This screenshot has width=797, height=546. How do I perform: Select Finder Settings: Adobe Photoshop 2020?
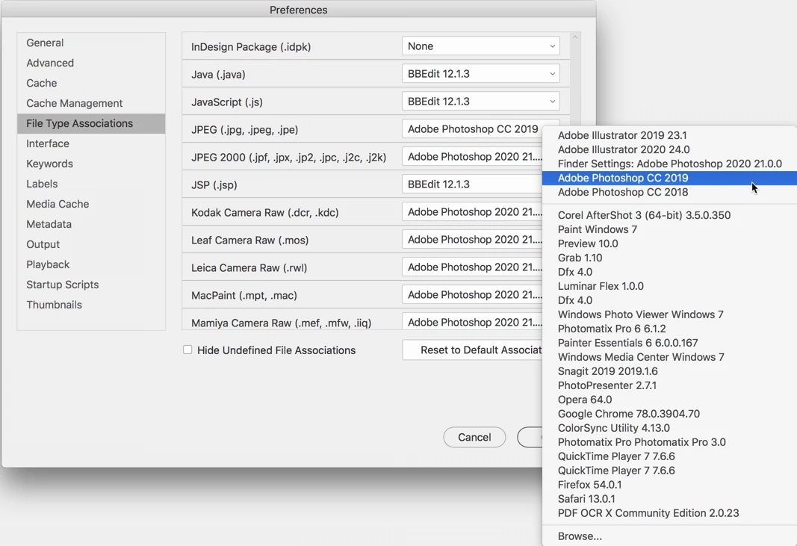click(669, 164)
